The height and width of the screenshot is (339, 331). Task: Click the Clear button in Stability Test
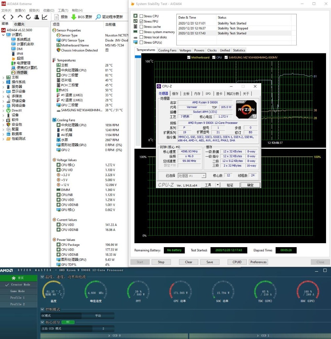tap(189, 262)
